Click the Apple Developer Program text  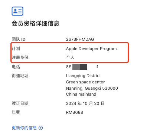pyautogui.click(x=91, y=49)
